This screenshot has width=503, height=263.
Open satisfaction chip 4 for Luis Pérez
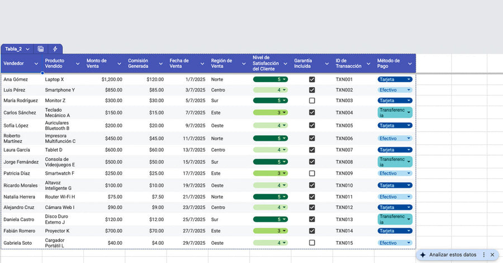[271, 90]
